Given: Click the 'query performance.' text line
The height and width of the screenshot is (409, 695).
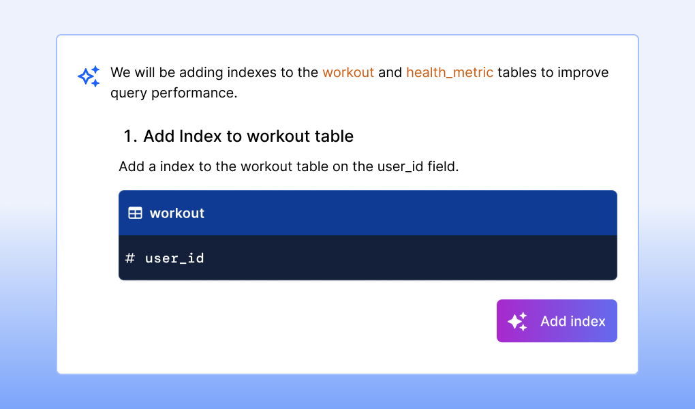Looking at the screenshot, I should (x=174, y=93).
